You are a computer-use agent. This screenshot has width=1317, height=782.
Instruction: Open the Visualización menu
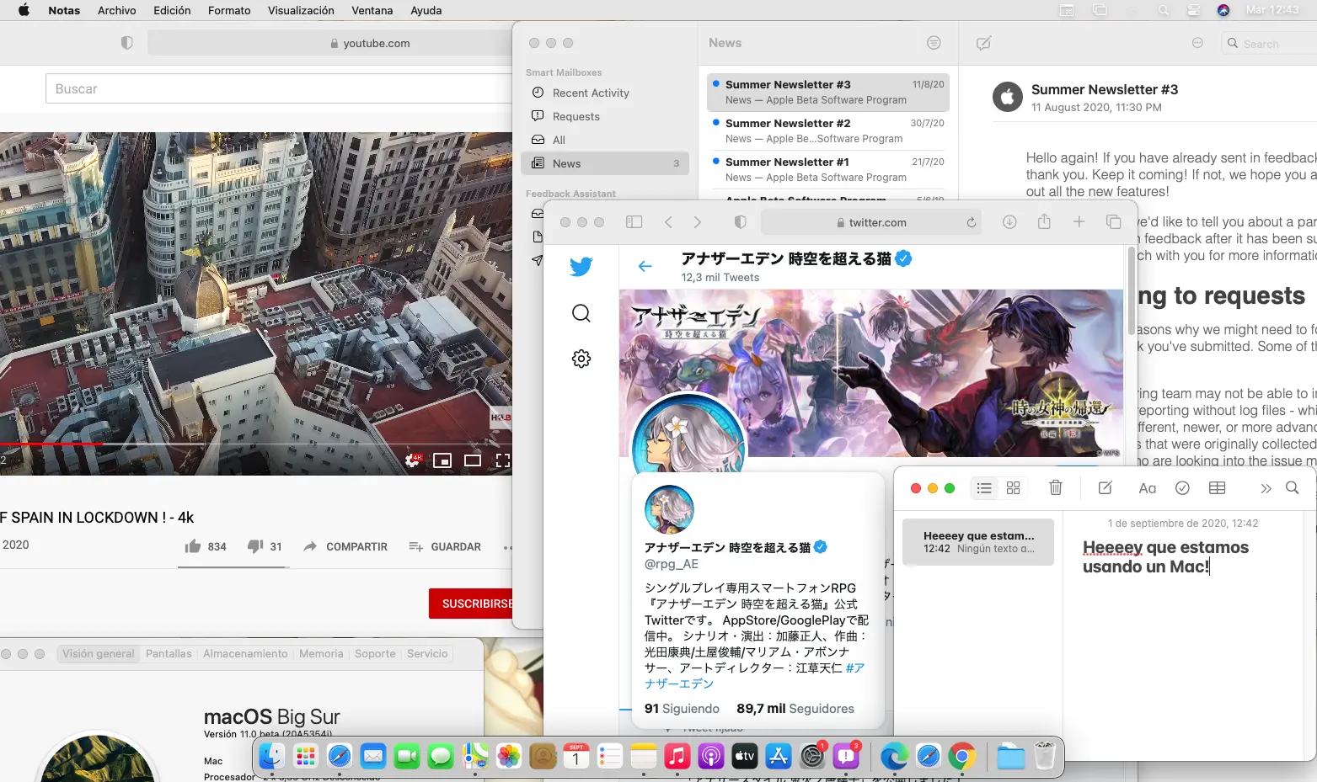tap(301, 10)
